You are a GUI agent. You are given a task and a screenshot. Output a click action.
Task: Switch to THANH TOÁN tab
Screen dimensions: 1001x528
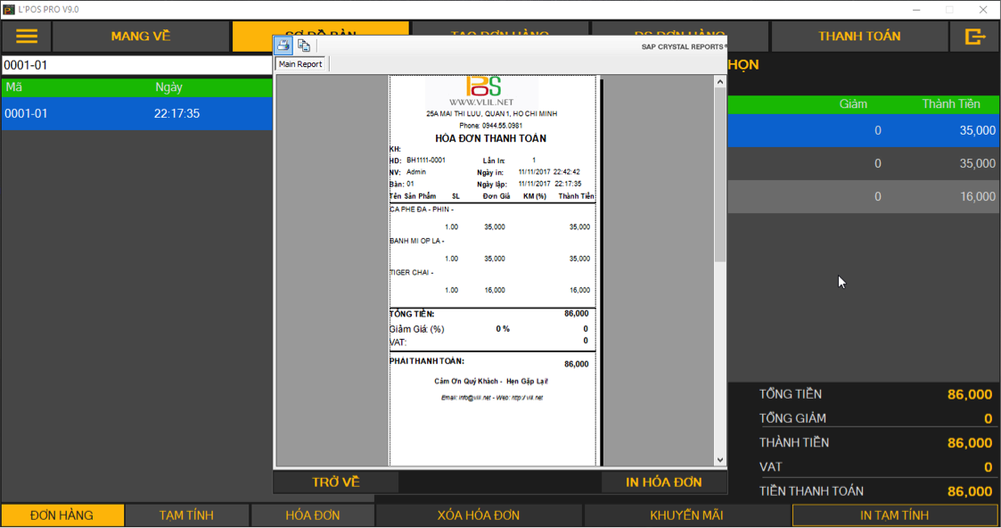point(859,37)
